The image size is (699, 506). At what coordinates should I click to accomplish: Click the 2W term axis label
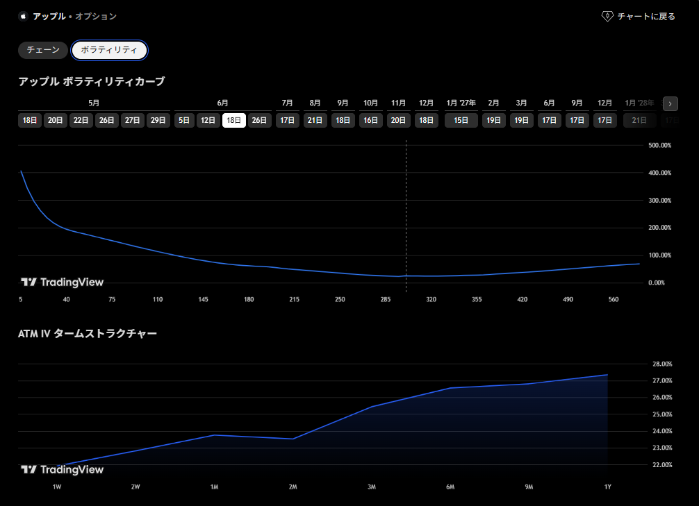click(x=135, y=487)
